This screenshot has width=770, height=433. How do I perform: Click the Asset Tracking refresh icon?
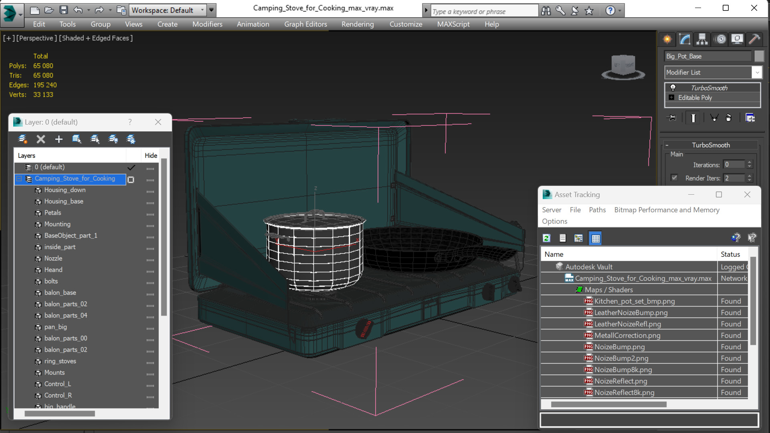[x=546, y=238]
